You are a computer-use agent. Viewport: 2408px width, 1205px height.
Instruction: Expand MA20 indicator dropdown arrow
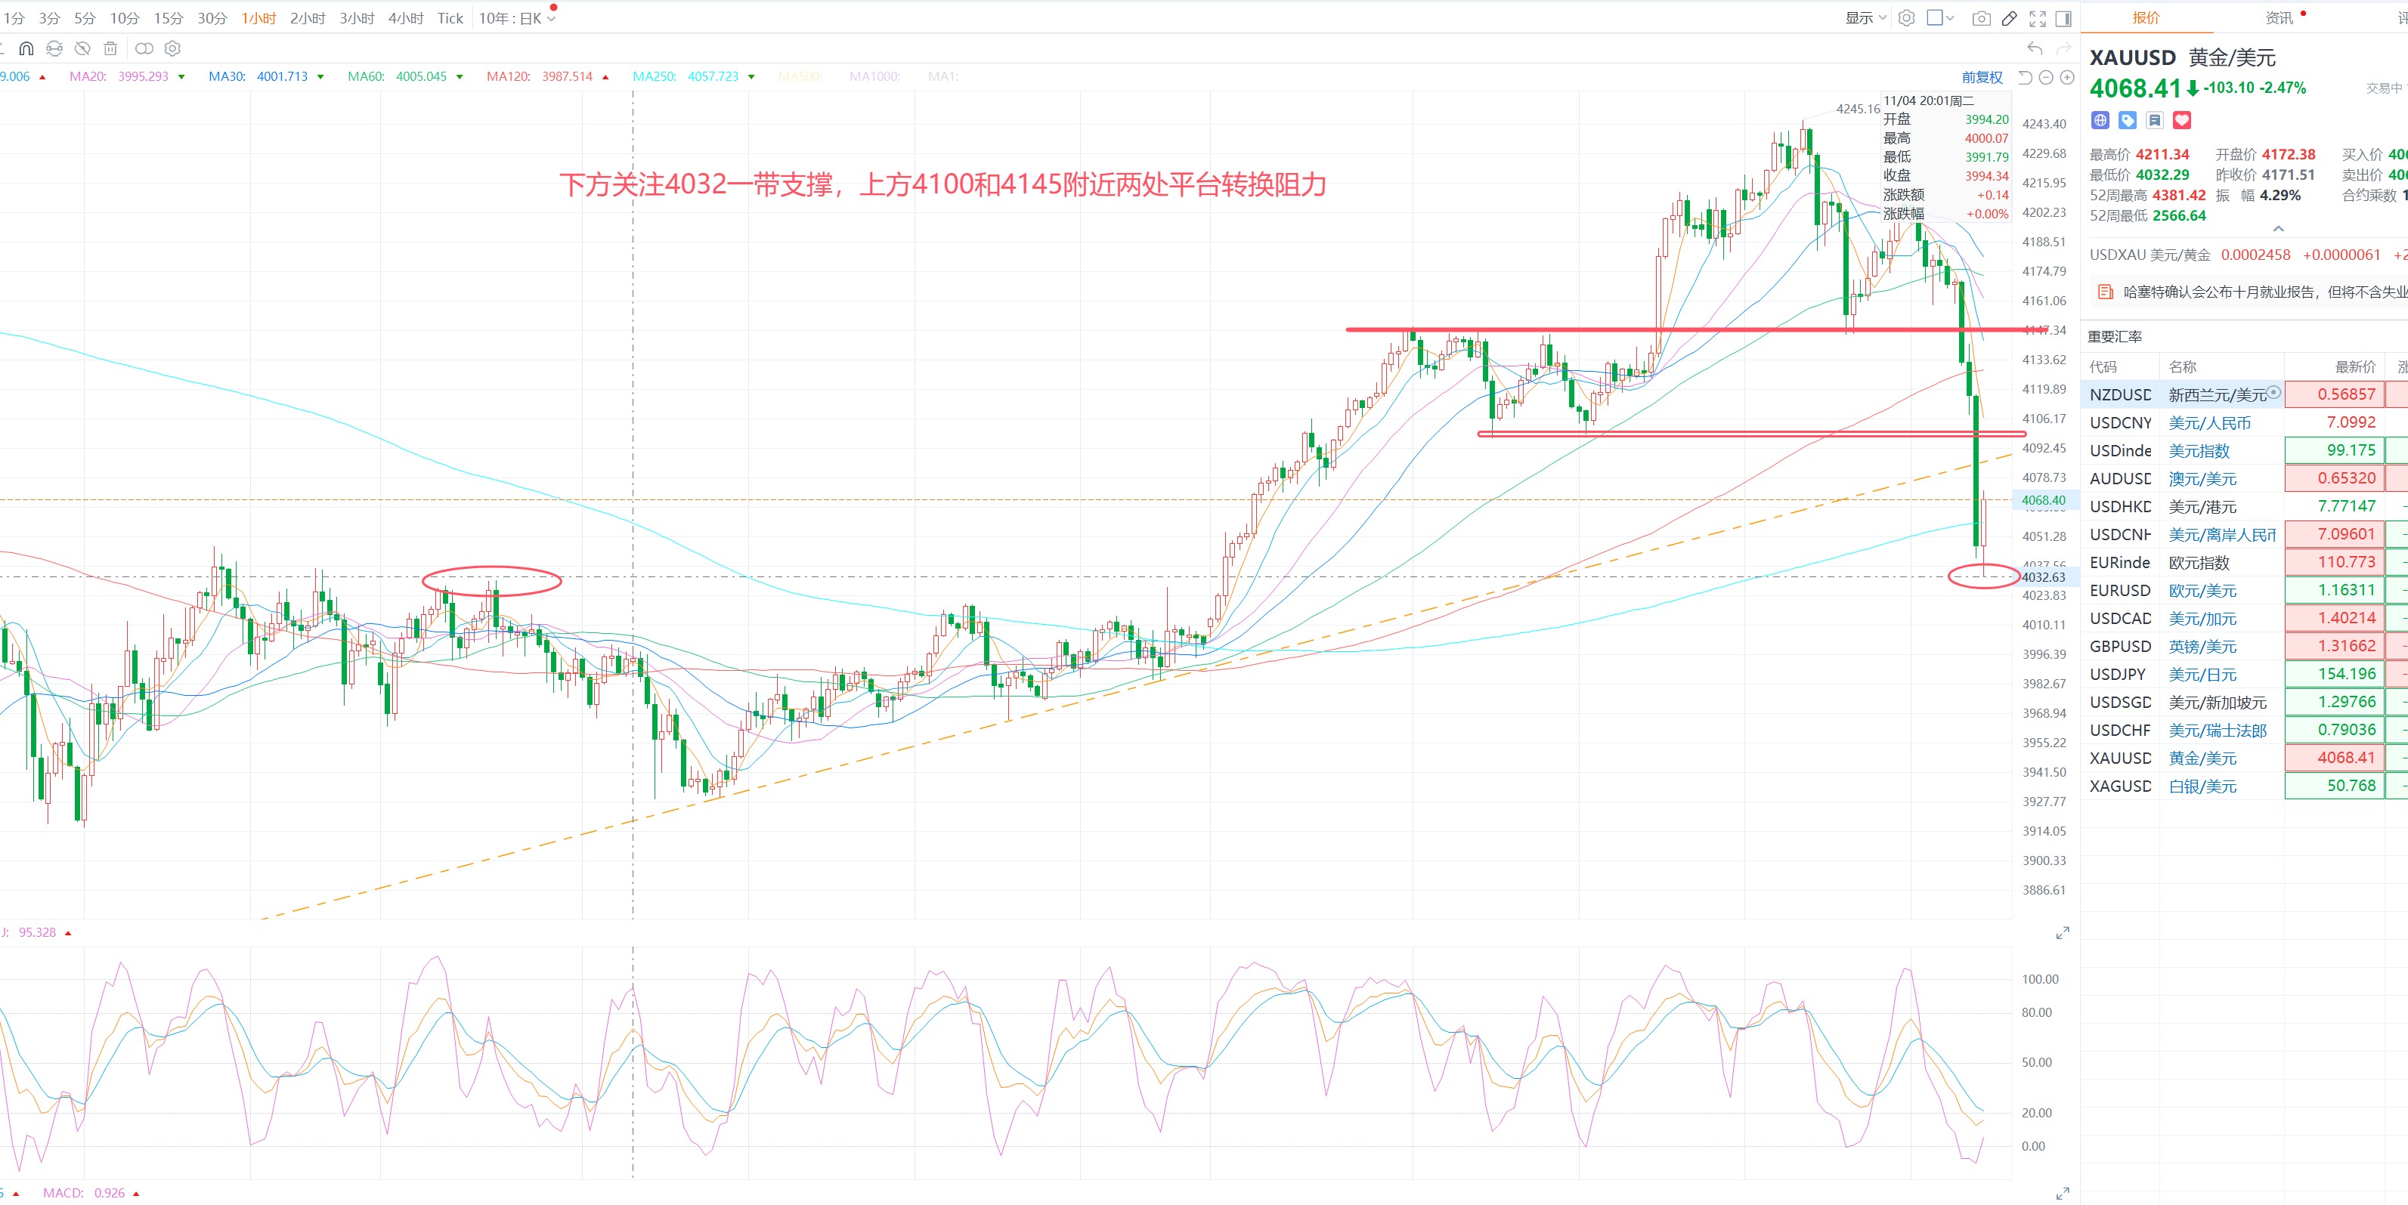click(181, 78)
